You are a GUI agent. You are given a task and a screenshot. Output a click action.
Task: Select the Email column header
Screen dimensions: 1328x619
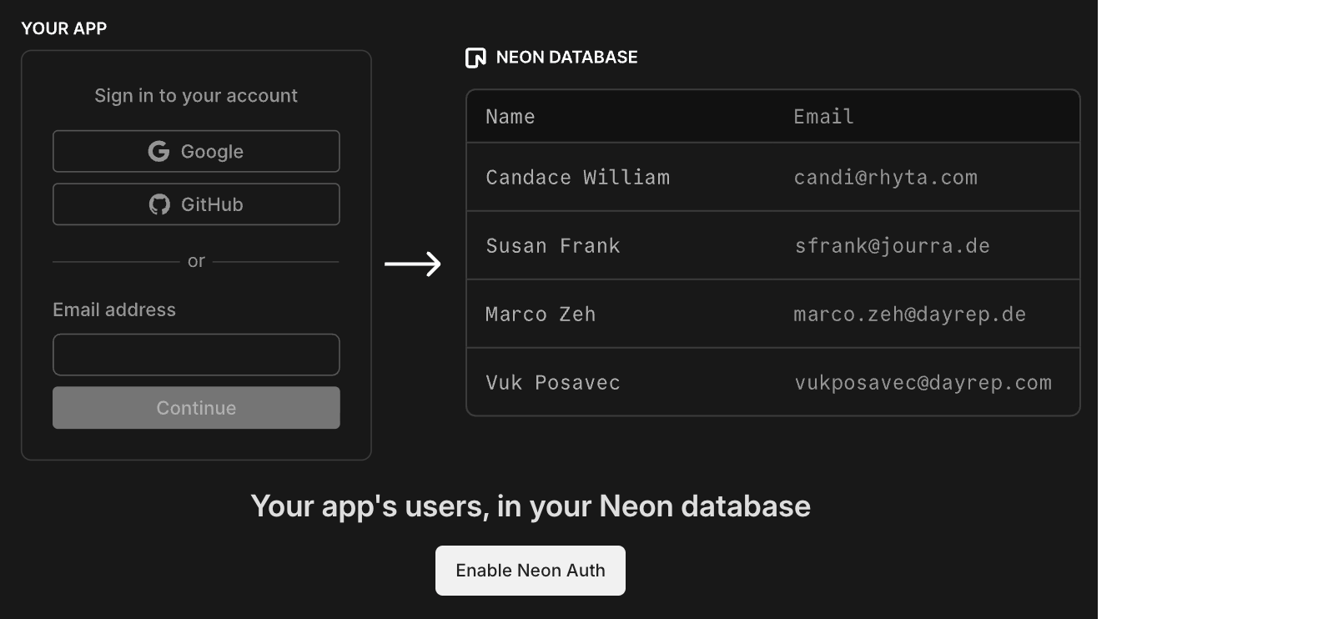(x=822, y=116)
